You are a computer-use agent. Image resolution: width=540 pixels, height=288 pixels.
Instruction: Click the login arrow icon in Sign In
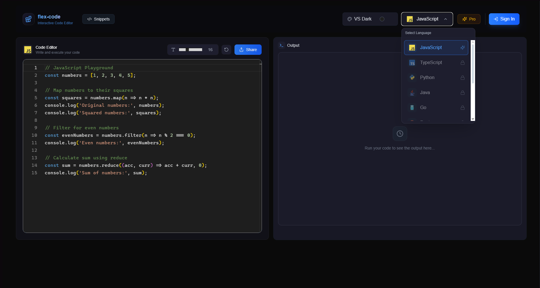tap(496, 19)
